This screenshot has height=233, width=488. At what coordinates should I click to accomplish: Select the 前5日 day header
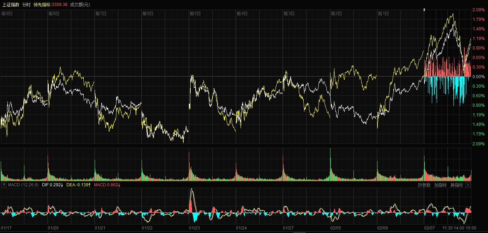click(195, 14)
